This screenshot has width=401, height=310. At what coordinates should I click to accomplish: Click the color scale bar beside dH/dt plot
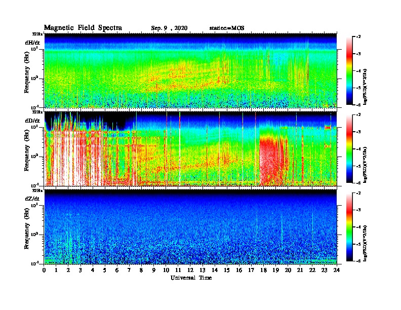click(349, 71)
